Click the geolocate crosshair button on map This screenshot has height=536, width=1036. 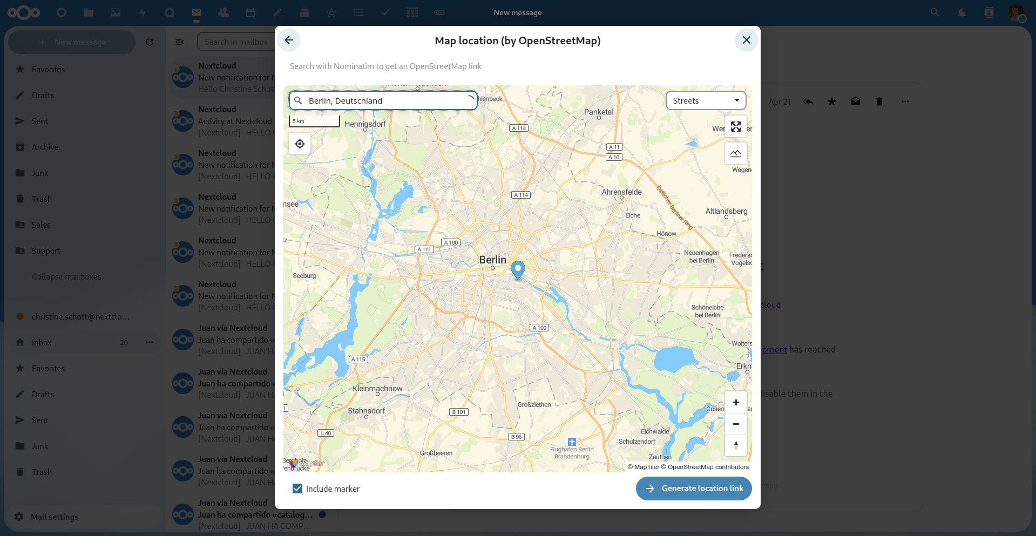[300, 144]
